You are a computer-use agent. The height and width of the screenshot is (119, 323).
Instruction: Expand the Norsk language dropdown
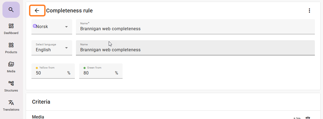click(x=66, y=27)
